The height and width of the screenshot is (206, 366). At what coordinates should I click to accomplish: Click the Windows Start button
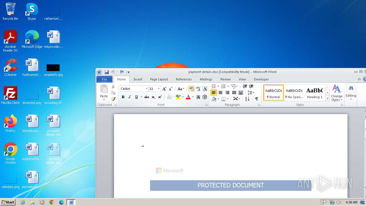click(8, 202)
